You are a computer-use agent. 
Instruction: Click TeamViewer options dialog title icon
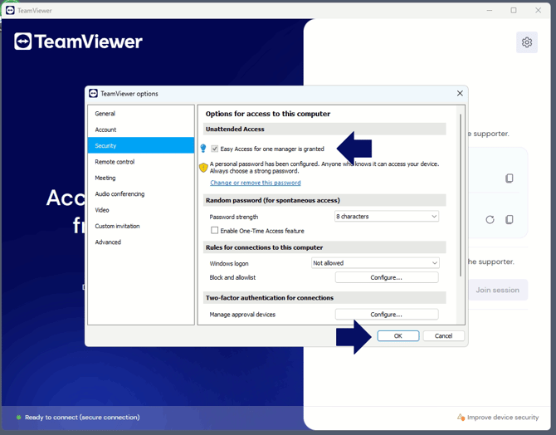tap(93, 93)
